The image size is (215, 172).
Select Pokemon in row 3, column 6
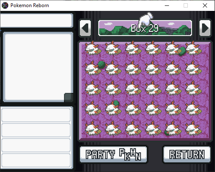[193, 88]
